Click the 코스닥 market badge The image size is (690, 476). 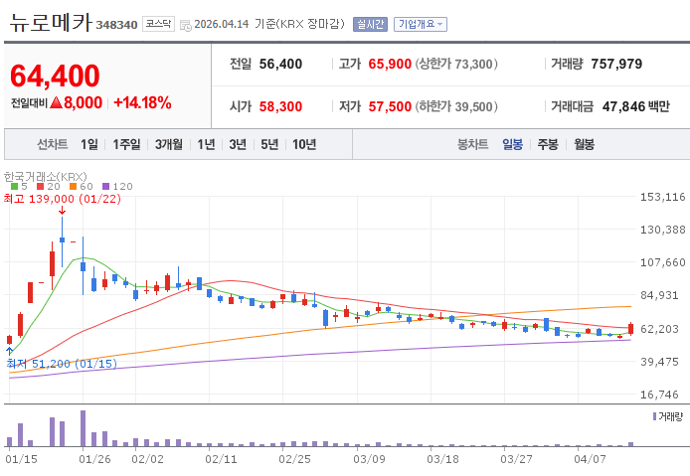point(158,24)
